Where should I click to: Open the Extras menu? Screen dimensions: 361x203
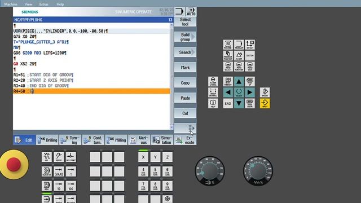(x=44, y=4)
